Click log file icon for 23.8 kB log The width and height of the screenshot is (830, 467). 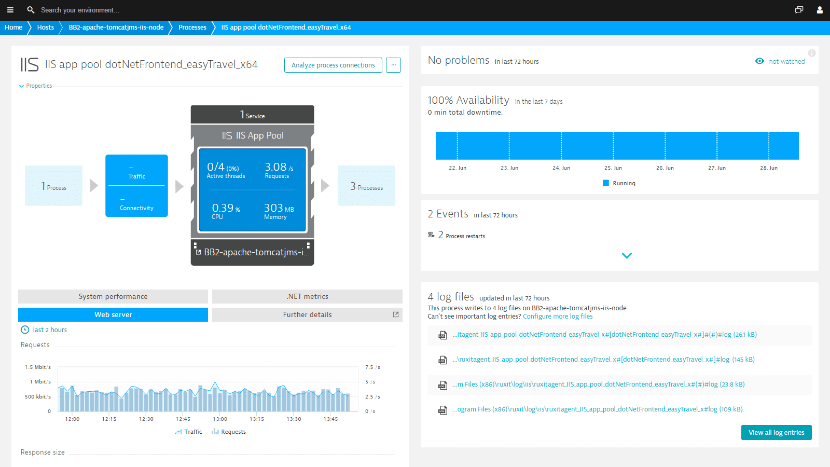point(442,385)
